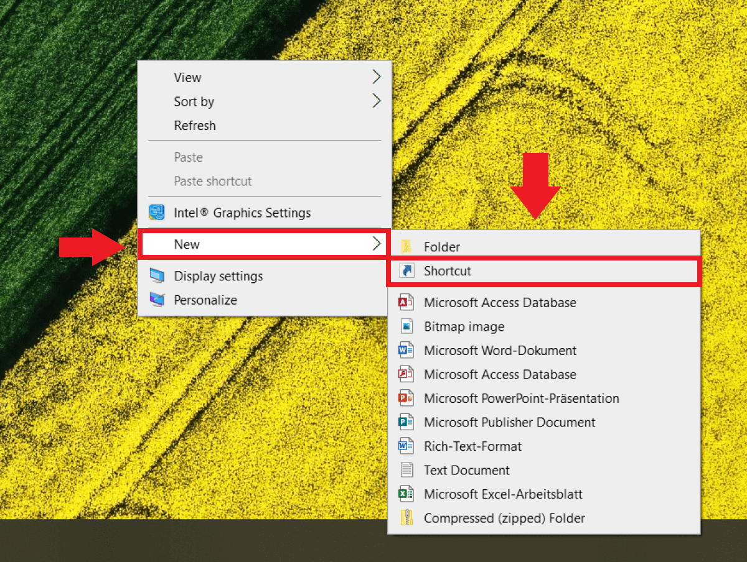Create a Microsoft Word-Dokument

click(x=500, y=350)
